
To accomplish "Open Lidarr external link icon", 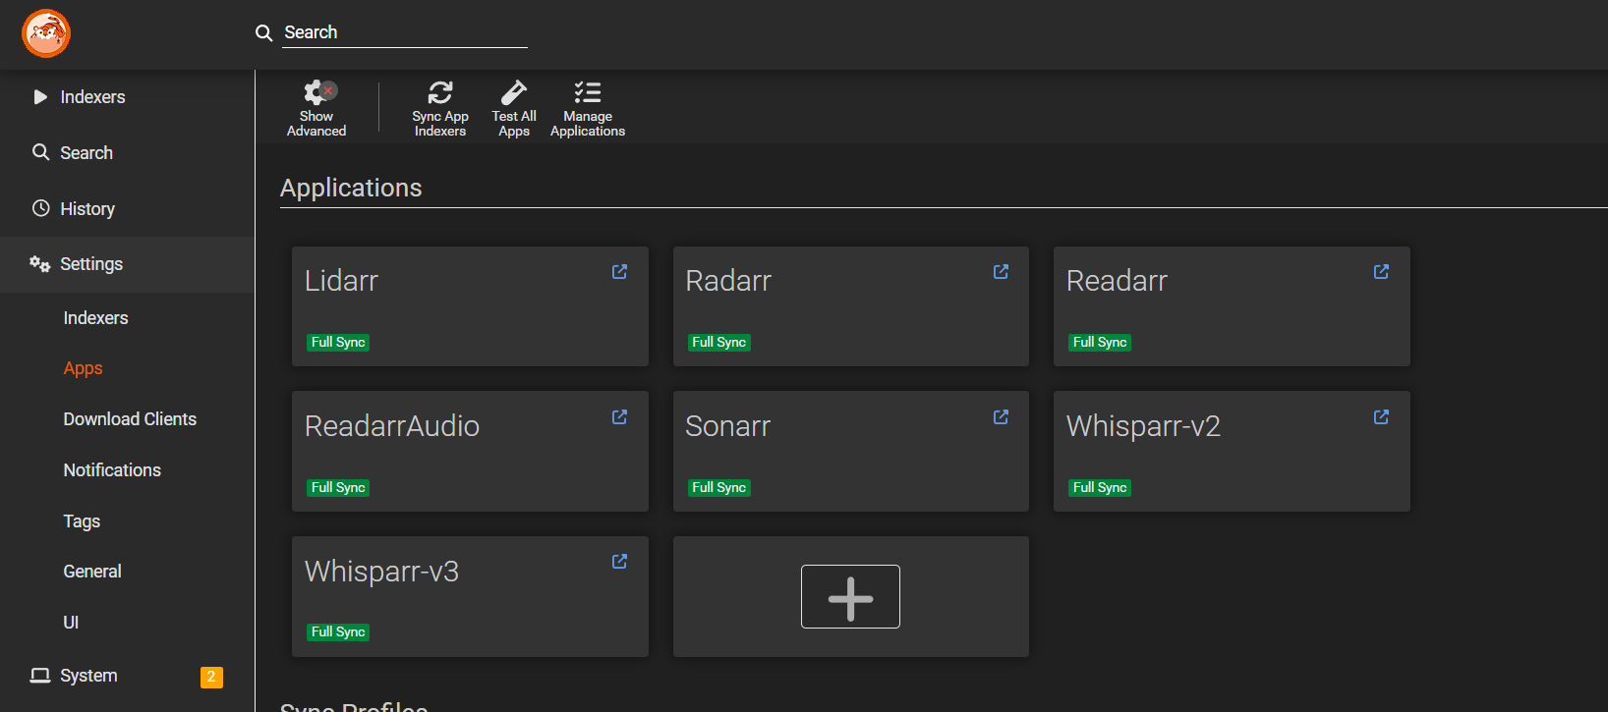I will [619, 272].
